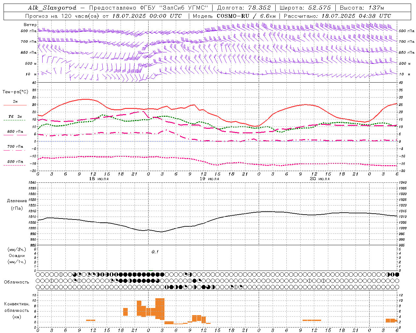Click the red 2м temperature legend line

(15, 105)
